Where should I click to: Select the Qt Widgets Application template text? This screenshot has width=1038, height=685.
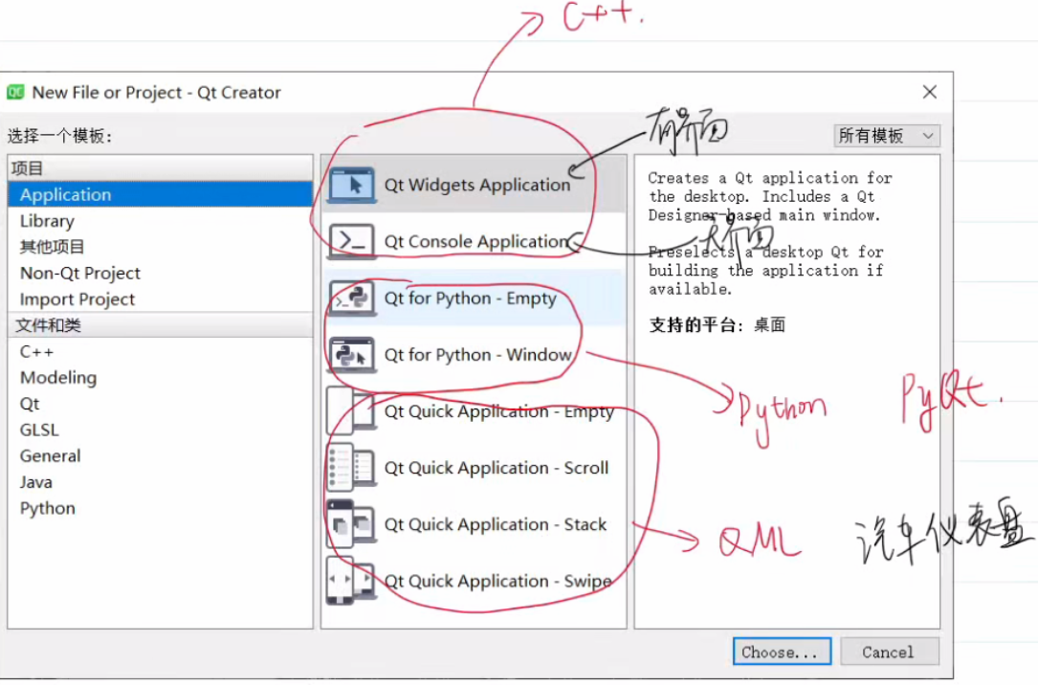477,185
